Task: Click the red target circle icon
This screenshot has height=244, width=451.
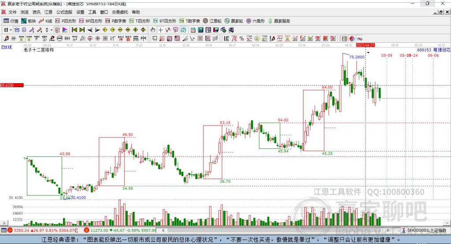Action: coord(90,39)
